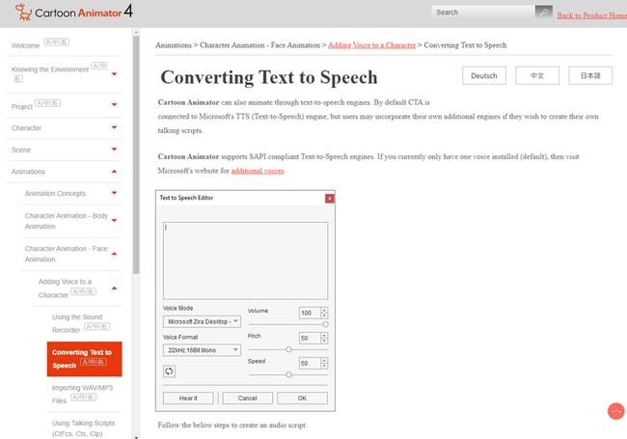Increase Volume with the up spinner
Screen dimensions: 627x439
pos(324,310)
